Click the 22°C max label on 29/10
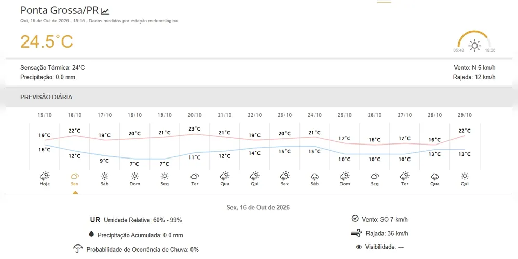This screenshot has width=518, height=259. 465,131
